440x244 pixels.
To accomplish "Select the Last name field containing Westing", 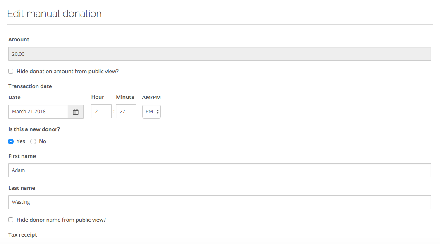I will click(x=220, y=202).
